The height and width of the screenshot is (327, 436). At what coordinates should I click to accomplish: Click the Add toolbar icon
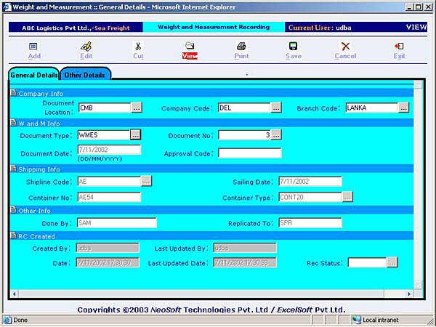tap(33, 47)
